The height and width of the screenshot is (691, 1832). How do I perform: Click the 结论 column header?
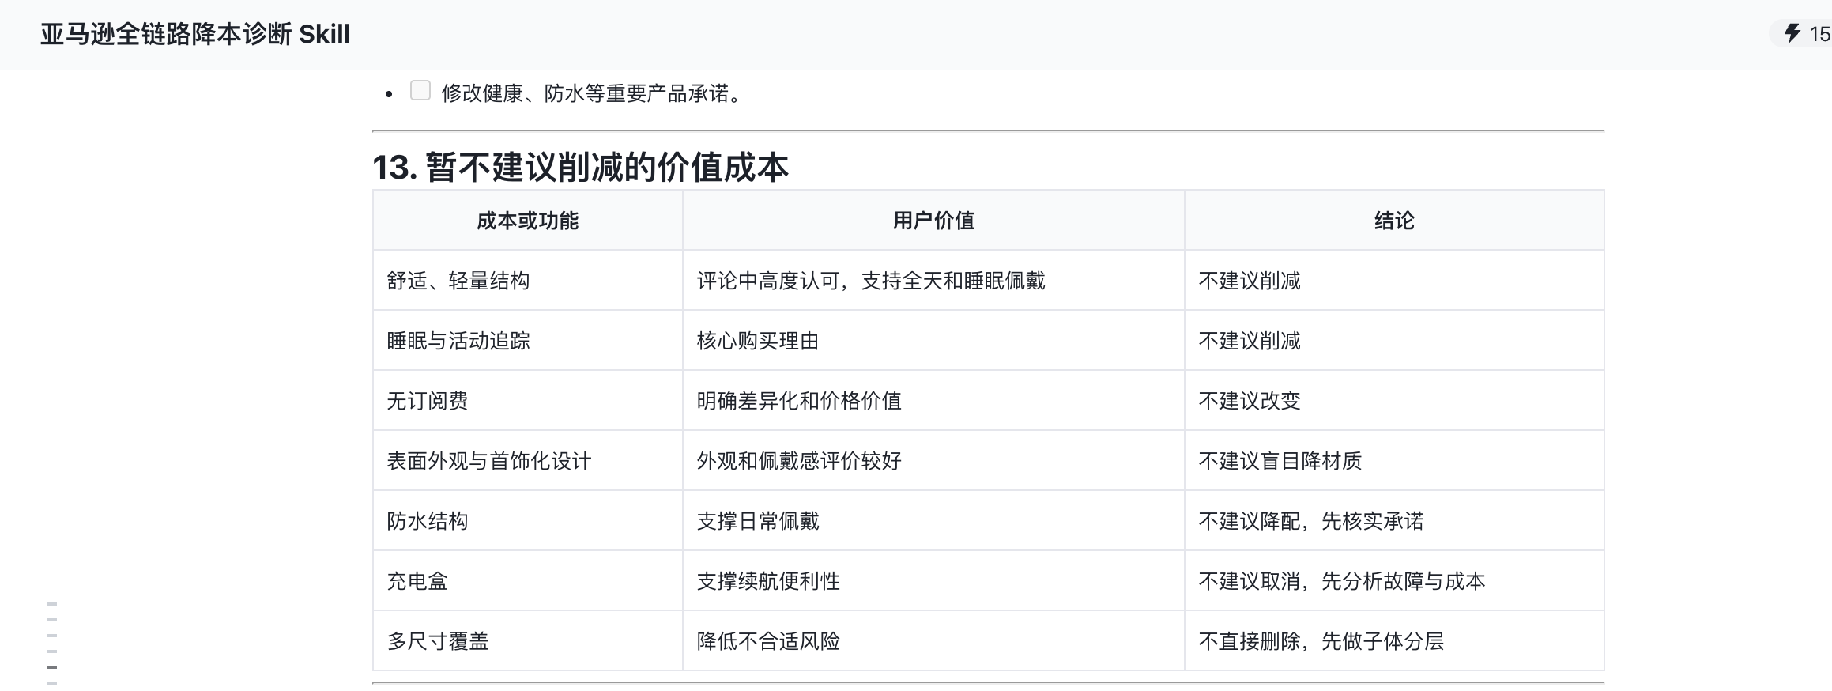[1394, 221]
